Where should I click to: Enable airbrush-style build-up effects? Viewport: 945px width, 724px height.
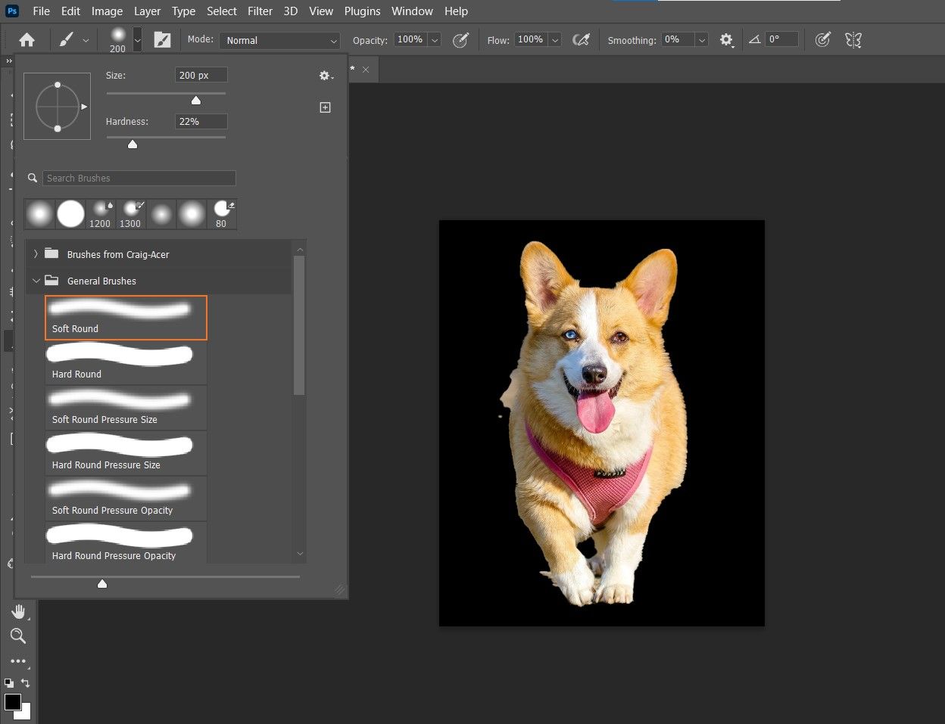tap(581, 40)
